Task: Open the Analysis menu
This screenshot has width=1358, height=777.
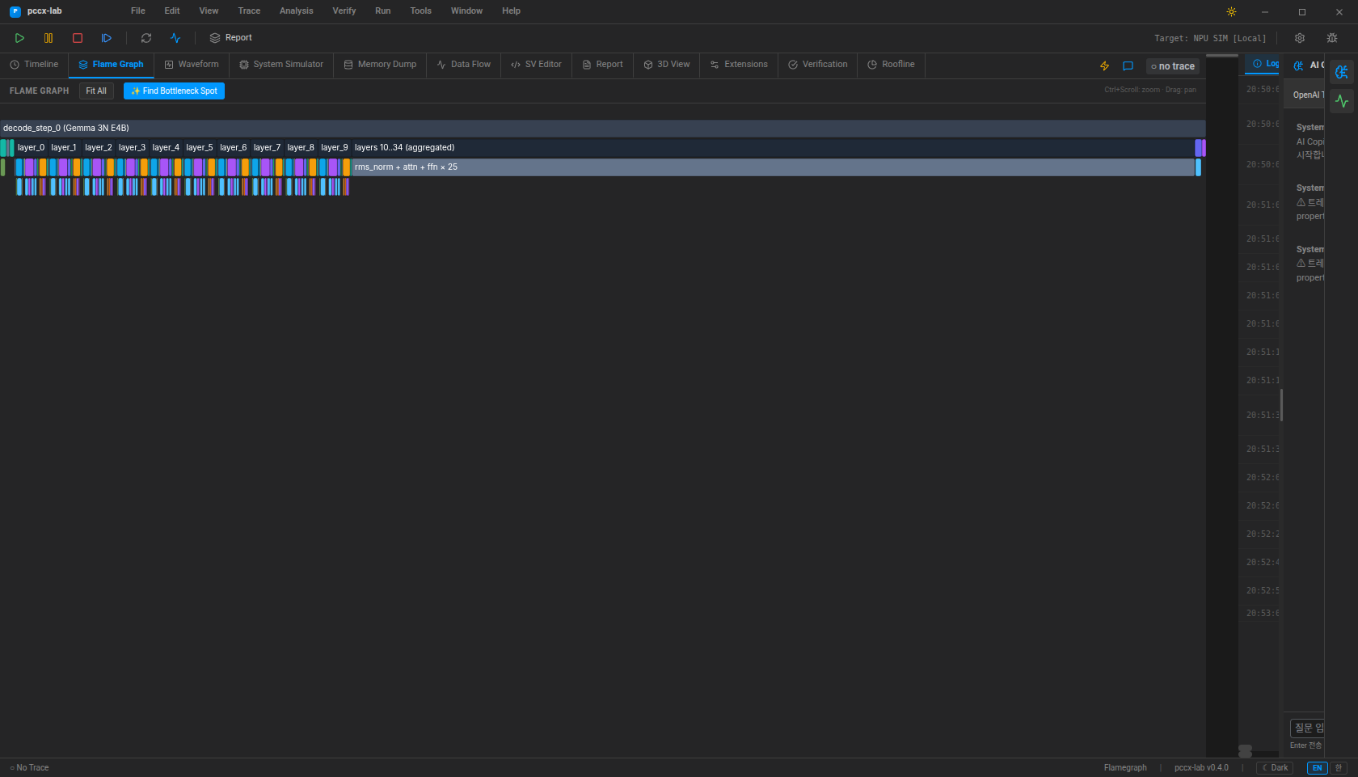Action: pos(296,11)
